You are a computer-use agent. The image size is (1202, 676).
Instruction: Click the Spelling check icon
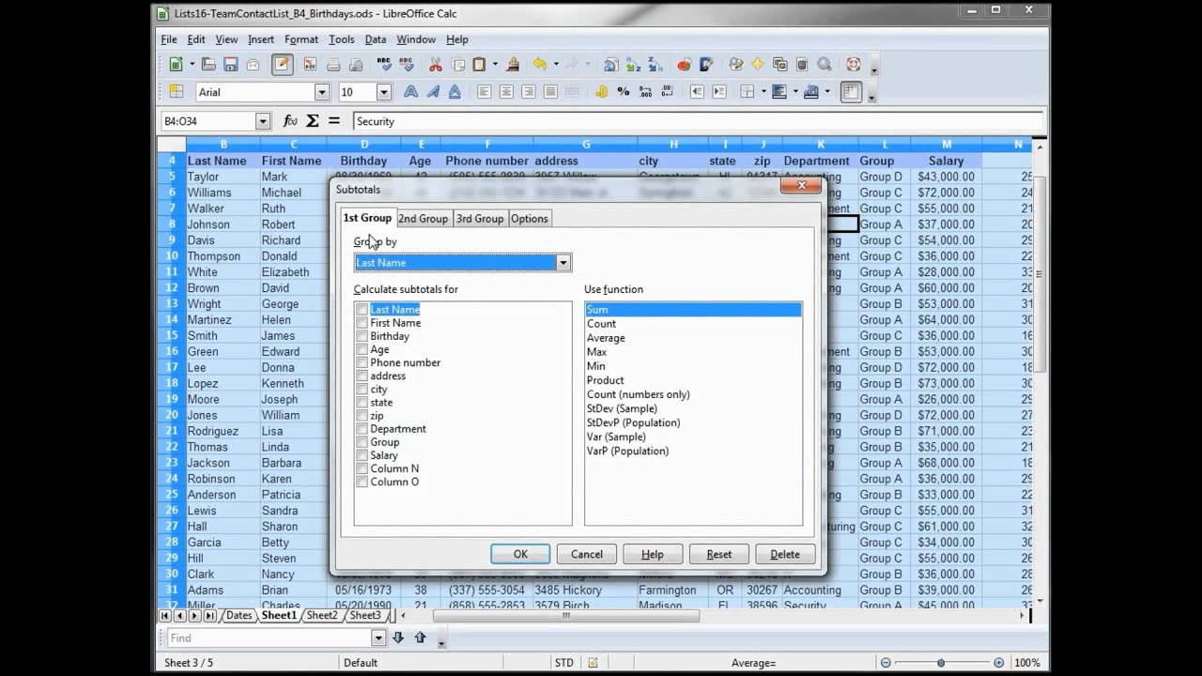point(384,65)
